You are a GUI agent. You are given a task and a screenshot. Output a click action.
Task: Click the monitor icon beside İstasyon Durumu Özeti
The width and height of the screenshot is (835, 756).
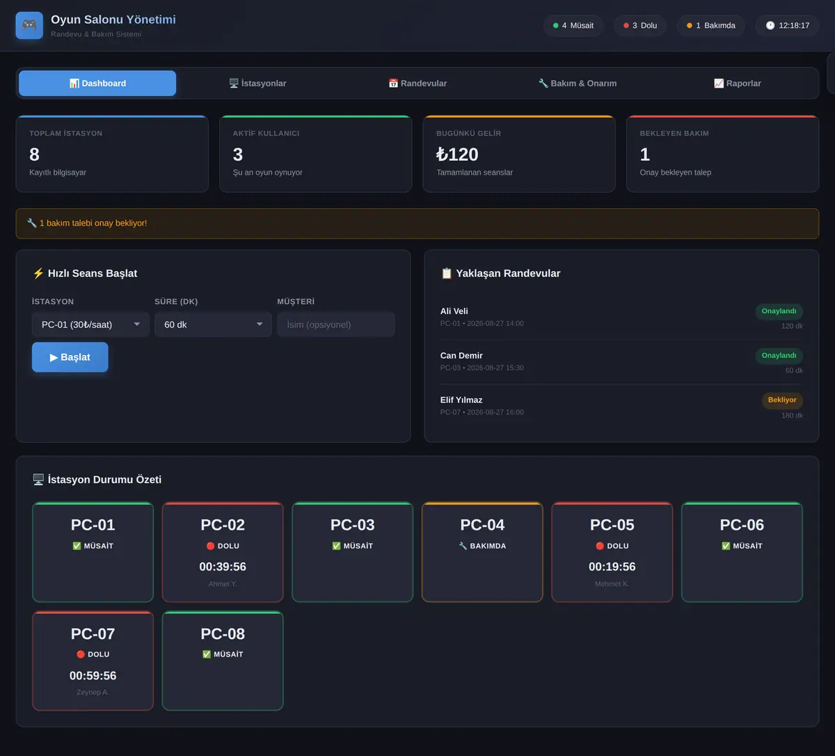38,480
